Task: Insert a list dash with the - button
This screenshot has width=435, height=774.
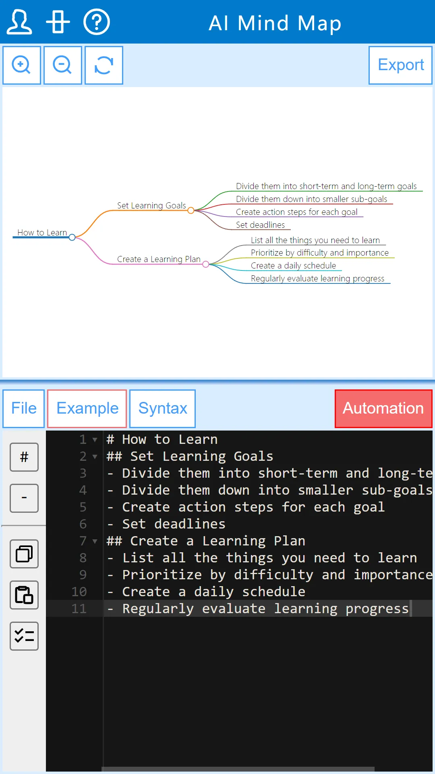Action: tap(24, 498)
